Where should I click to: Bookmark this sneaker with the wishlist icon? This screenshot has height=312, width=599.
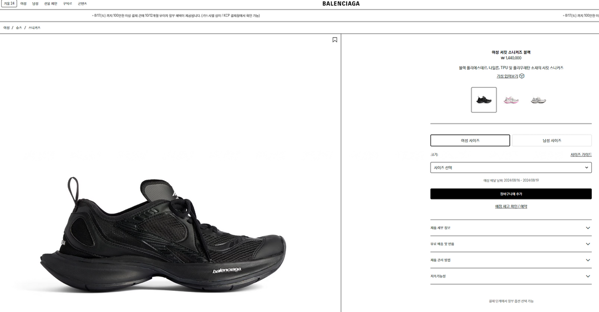(334, 40)
